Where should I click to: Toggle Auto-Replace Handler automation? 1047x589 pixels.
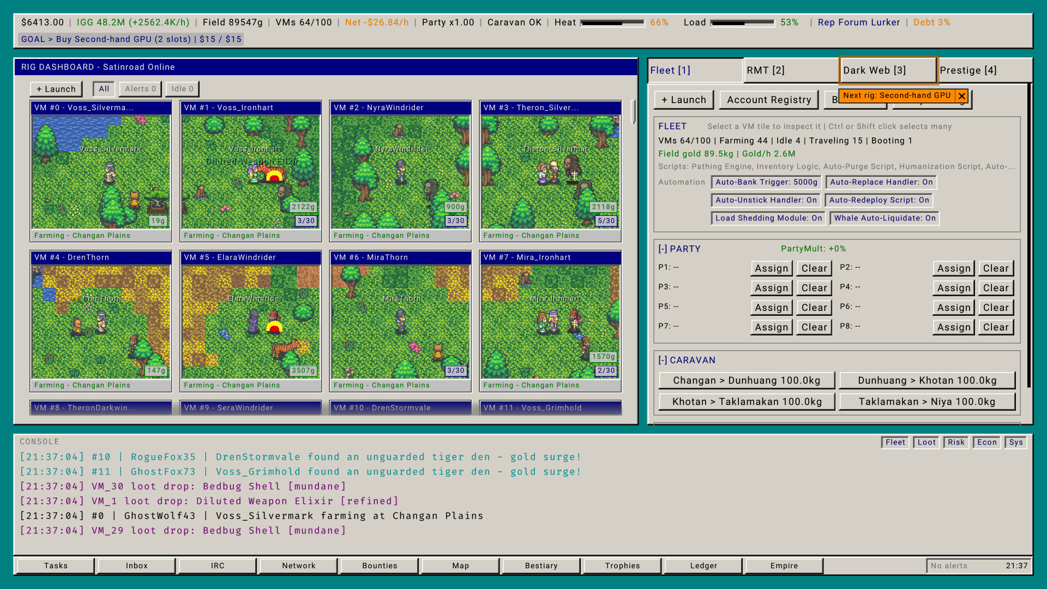881,182
